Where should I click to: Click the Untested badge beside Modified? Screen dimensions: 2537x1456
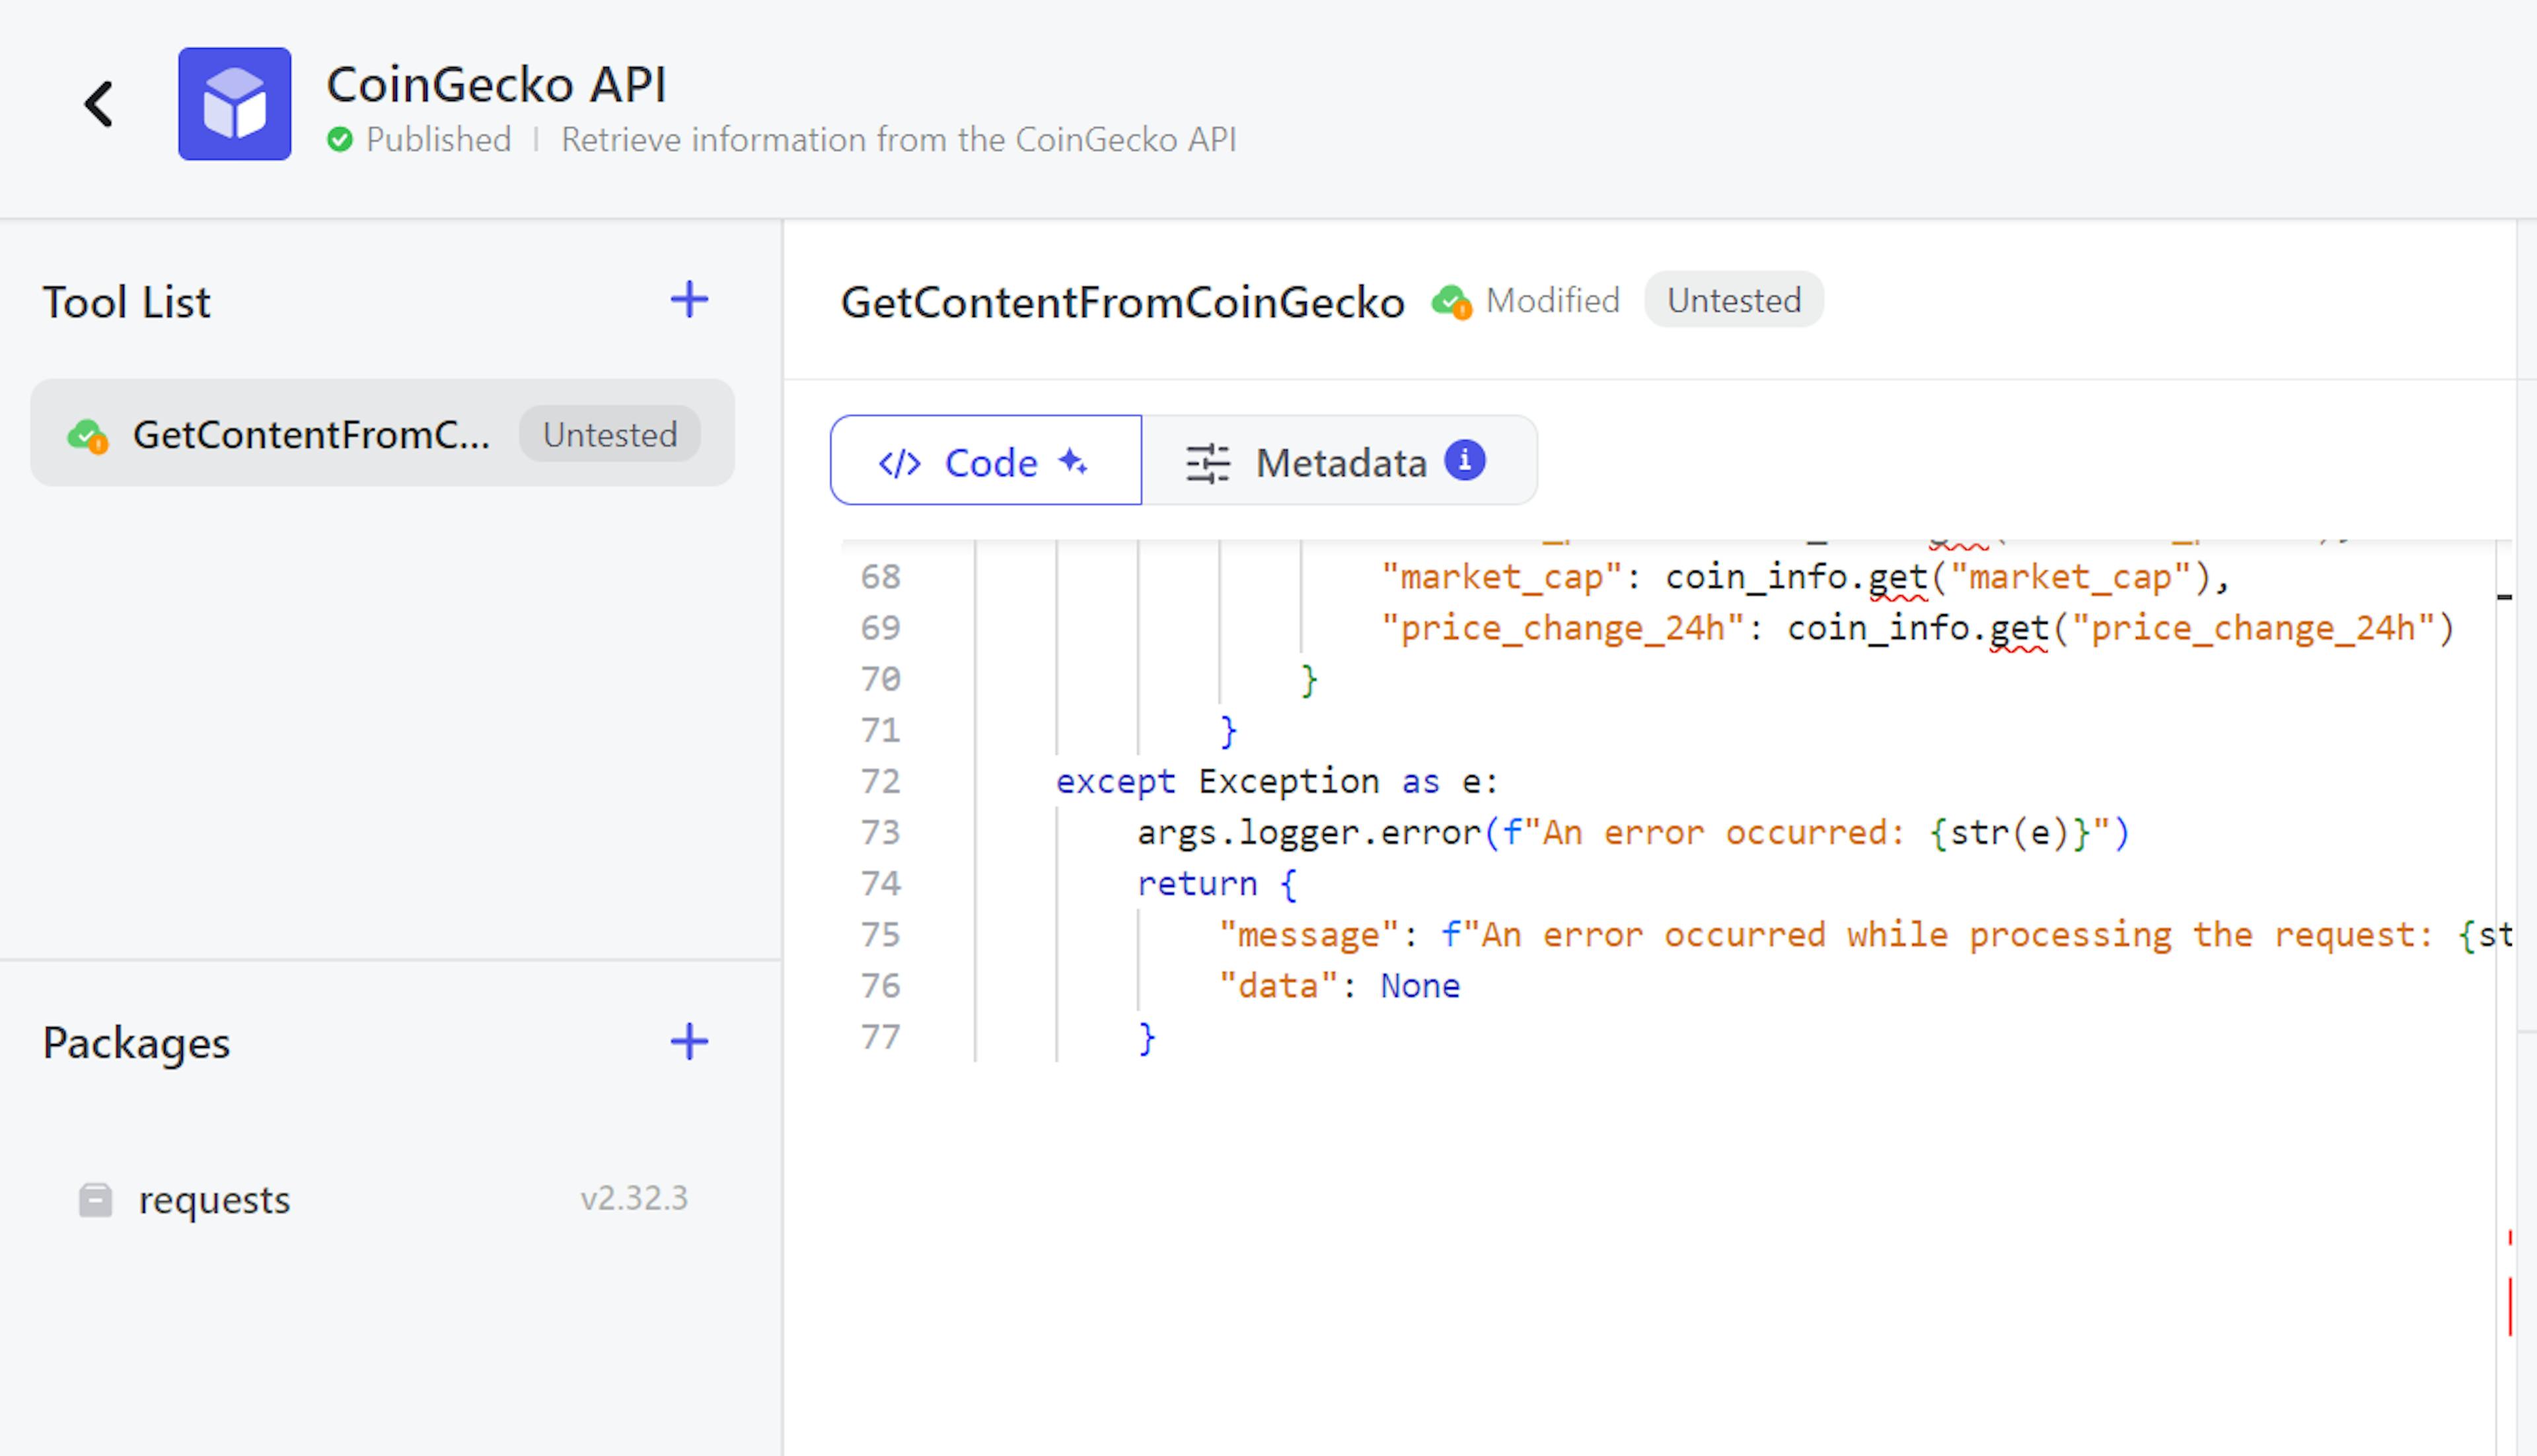(1734, 300)
